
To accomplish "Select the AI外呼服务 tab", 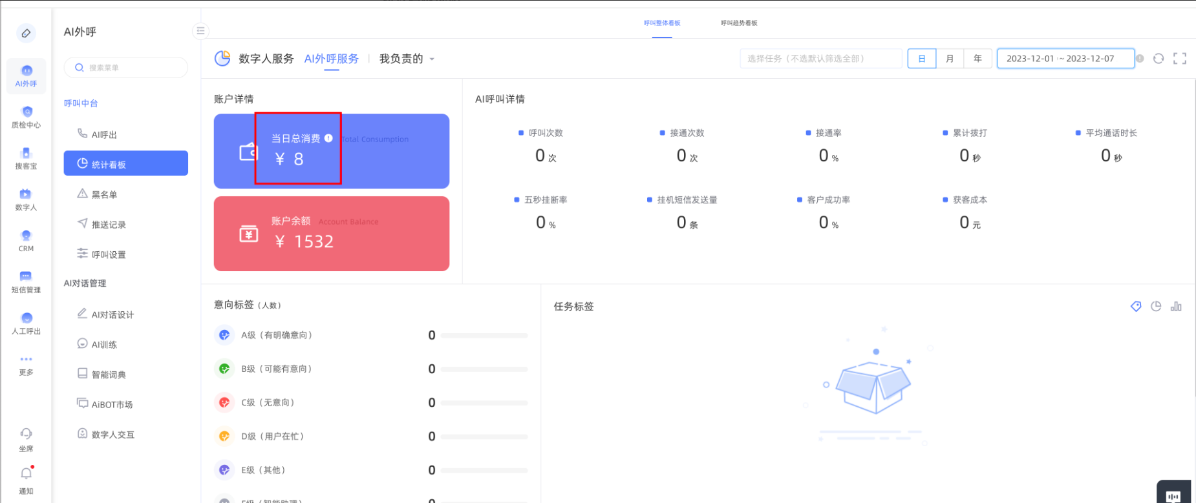I will point(331,59).
